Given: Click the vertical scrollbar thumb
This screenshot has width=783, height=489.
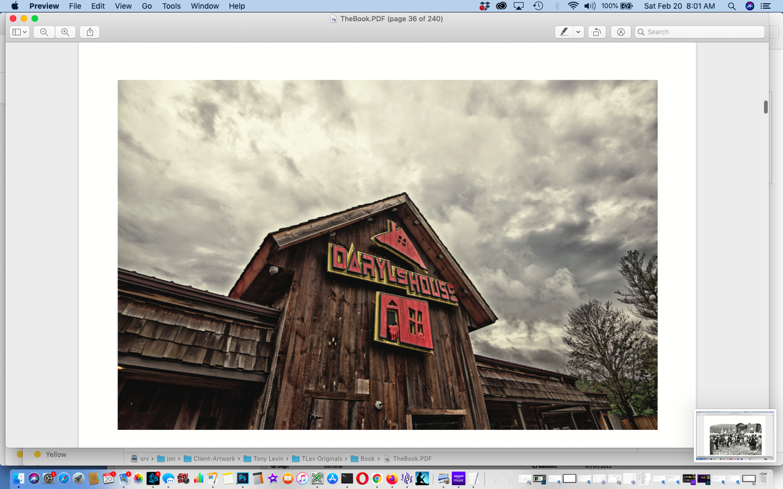Looking at the screenshot, I should 766,107.
